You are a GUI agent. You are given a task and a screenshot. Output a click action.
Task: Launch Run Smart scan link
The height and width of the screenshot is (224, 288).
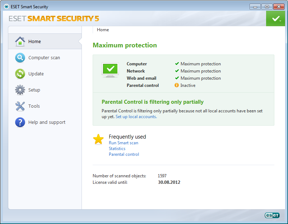[x=124, y=143]
